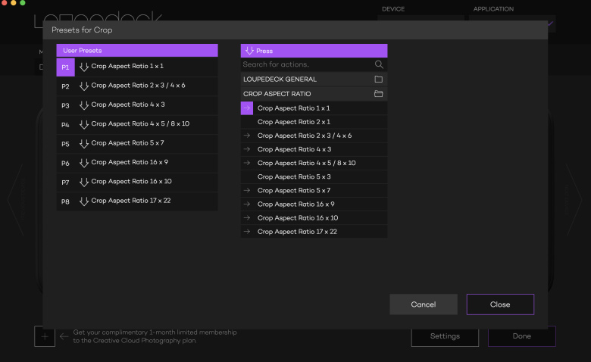Select the P6 preset slot
Screen dimensions: 591x362
click(x=66, y=163)
